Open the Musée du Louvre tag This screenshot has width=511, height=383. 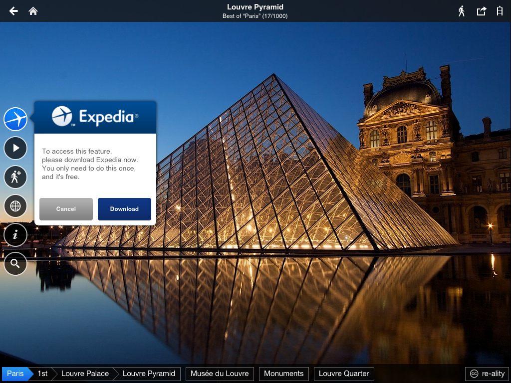click(220, 374)
